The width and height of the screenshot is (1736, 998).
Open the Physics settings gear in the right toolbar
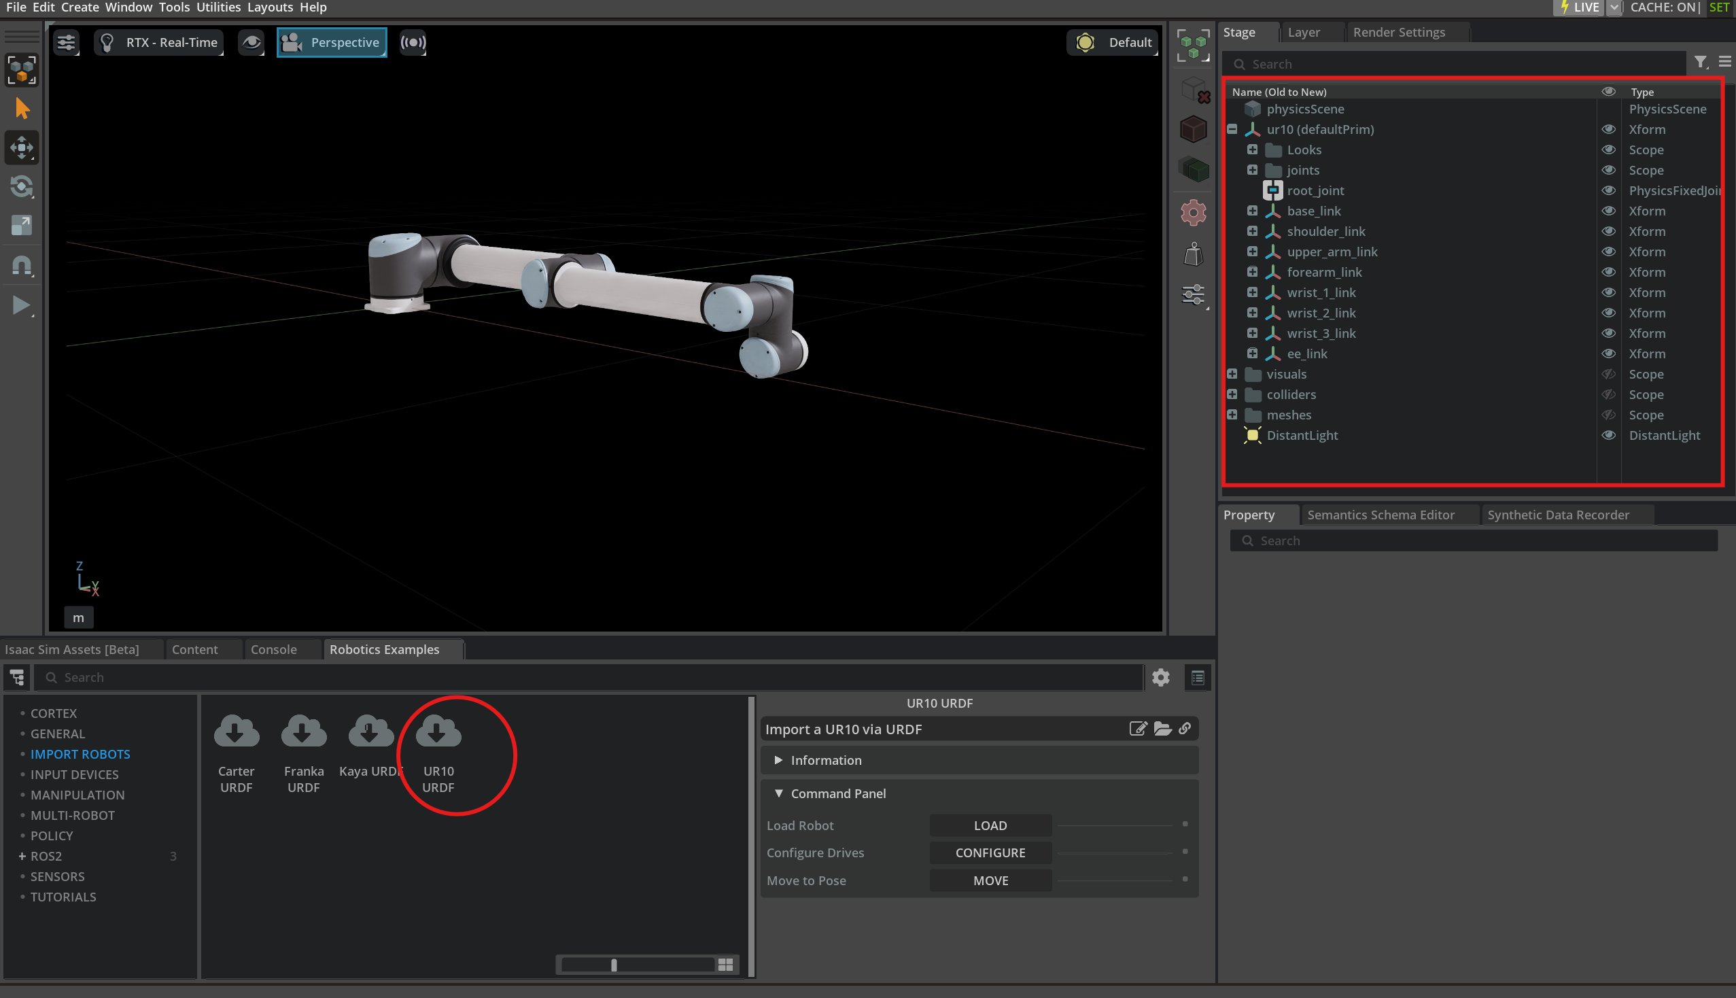point(1192,213)
